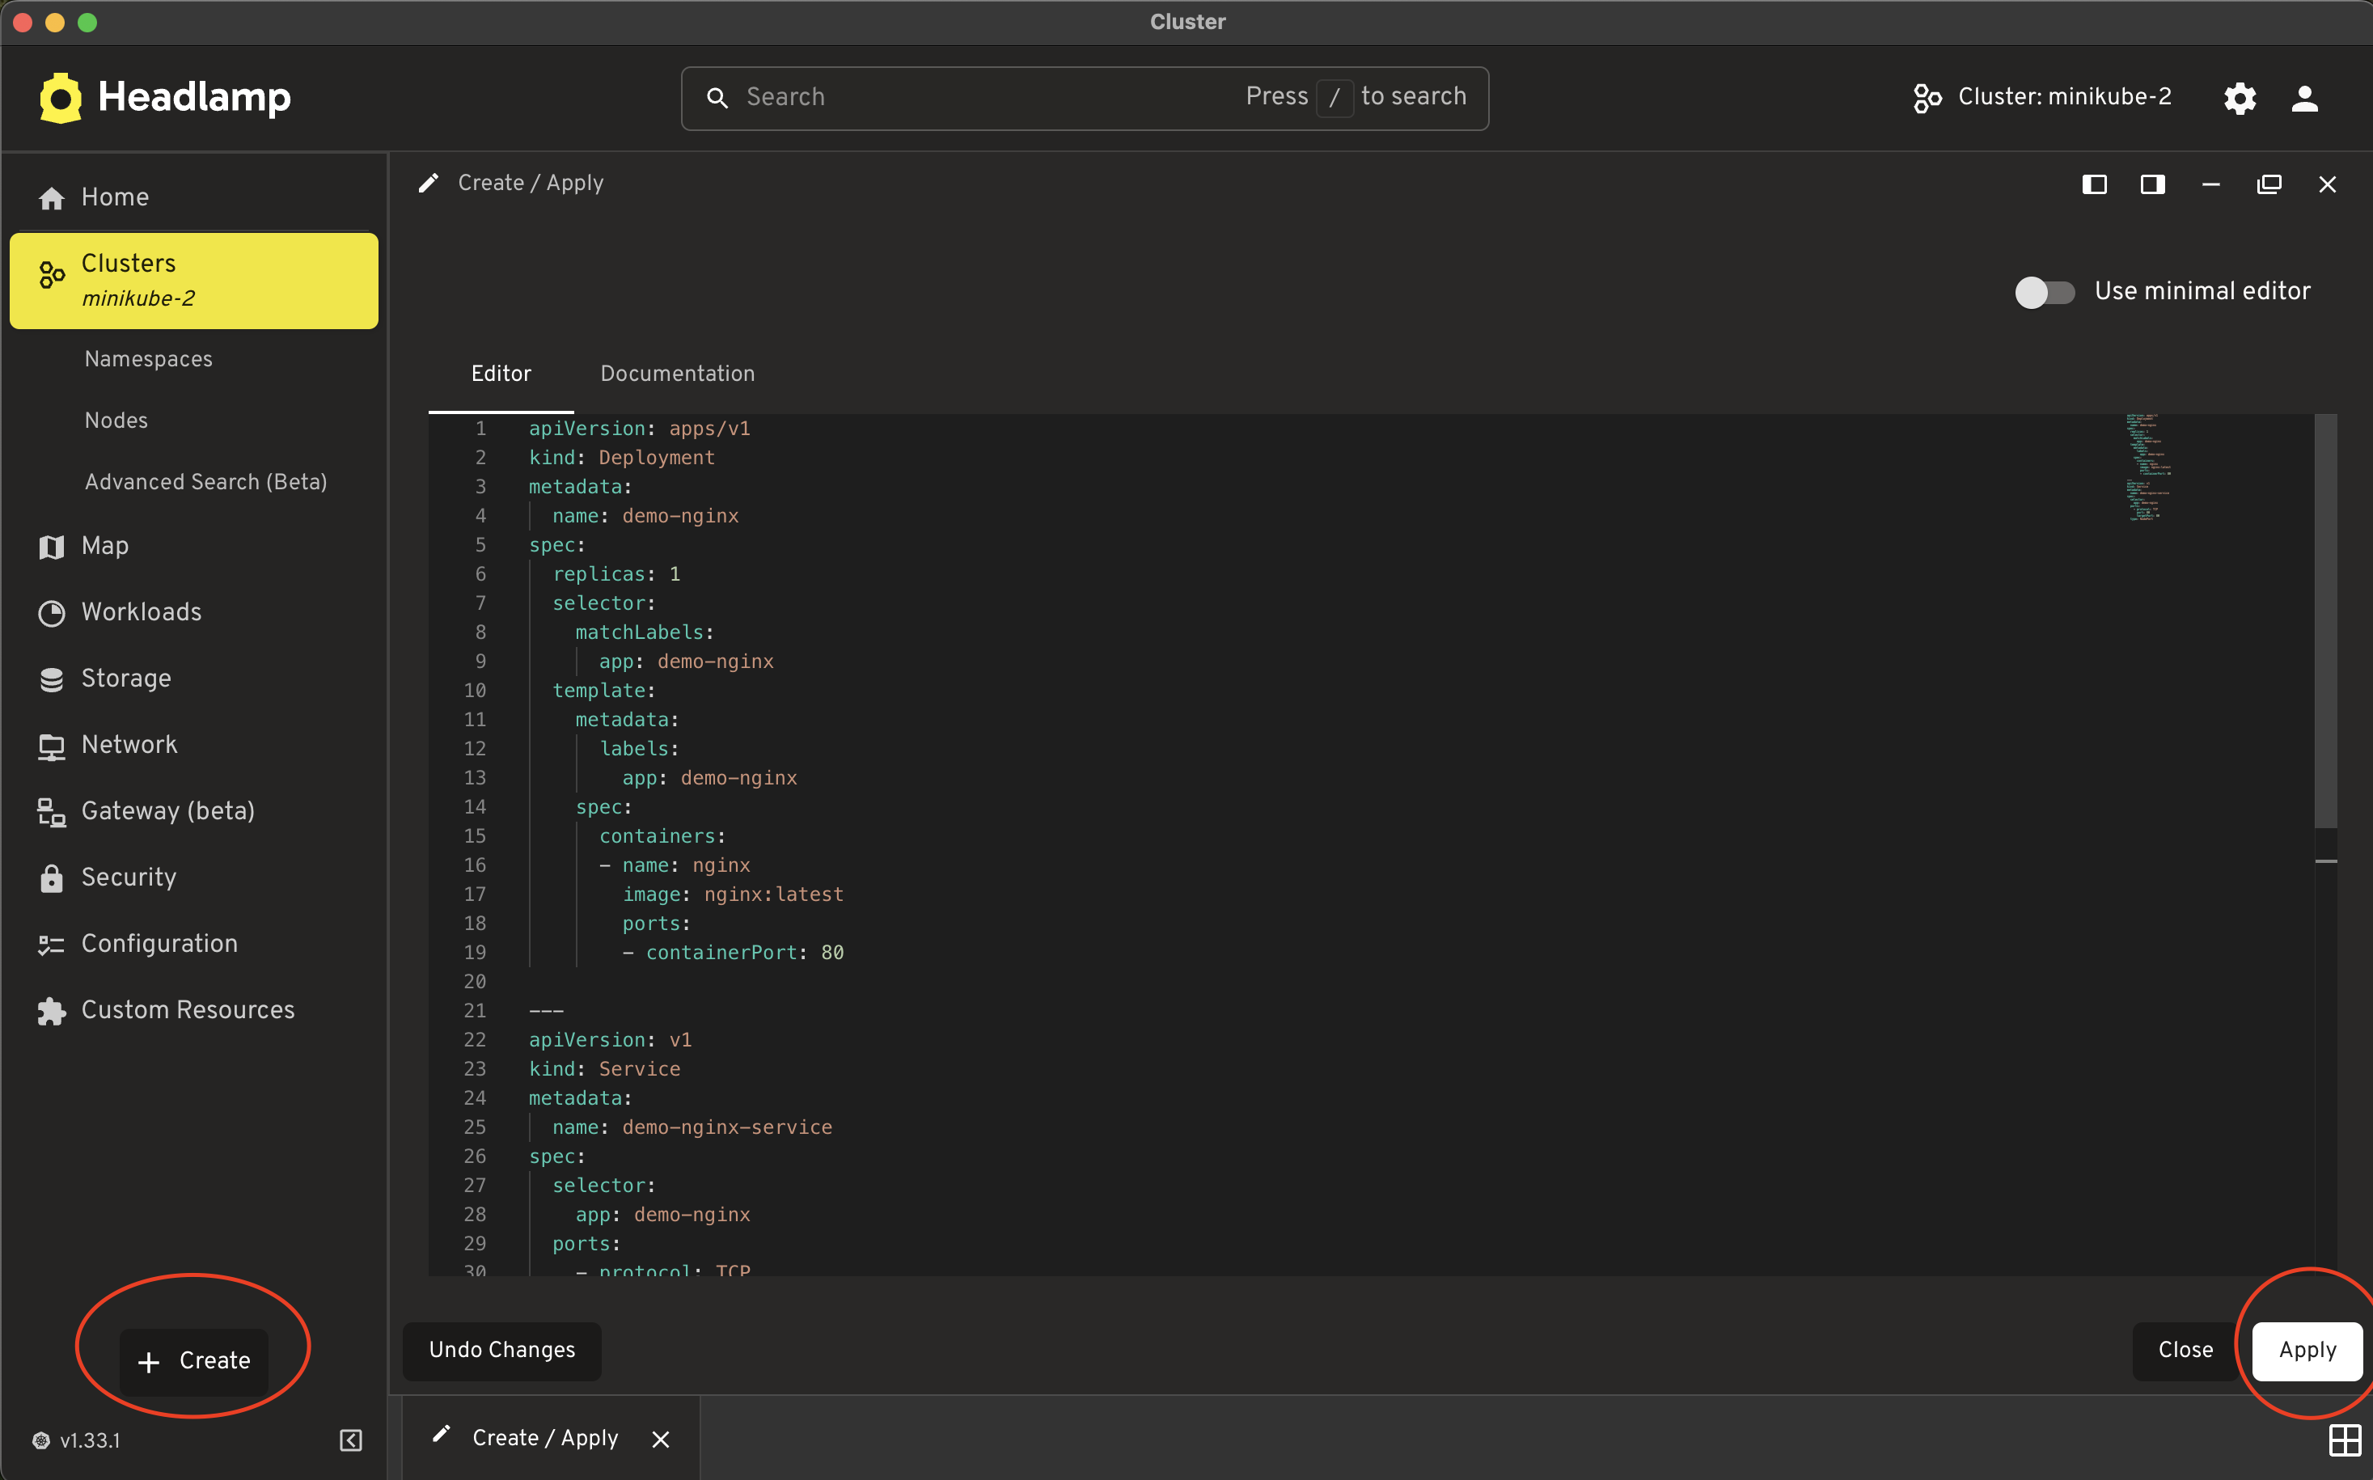Screen dimensions: 2373x1480
Task: Collapse the sidebar with the arrow button
Action: tap(350, 1440)
